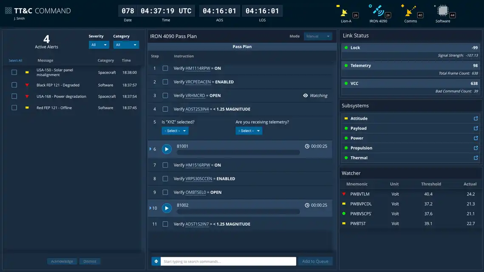This screenshot has height=272, width=484.
Task: Play command 81001 in step 6
Action: pos(167,149)
